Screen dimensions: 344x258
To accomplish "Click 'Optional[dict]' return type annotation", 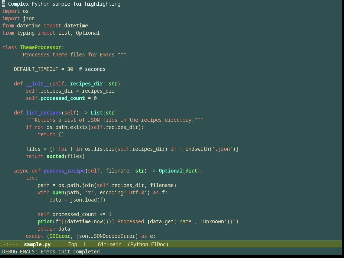I will [x=180, y=171].
